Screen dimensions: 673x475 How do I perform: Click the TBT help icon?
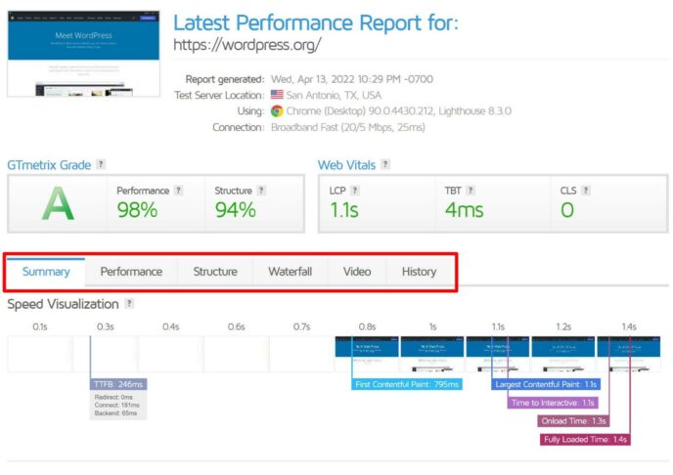coord(471,191)
